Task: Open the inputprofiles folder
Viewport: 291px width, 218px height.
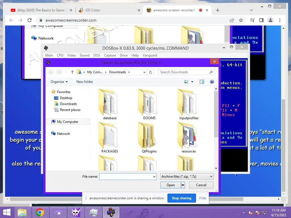Action: (189, 105)
